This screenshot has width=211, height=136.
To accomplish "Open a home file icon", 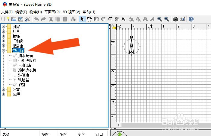I will point(14,19).
